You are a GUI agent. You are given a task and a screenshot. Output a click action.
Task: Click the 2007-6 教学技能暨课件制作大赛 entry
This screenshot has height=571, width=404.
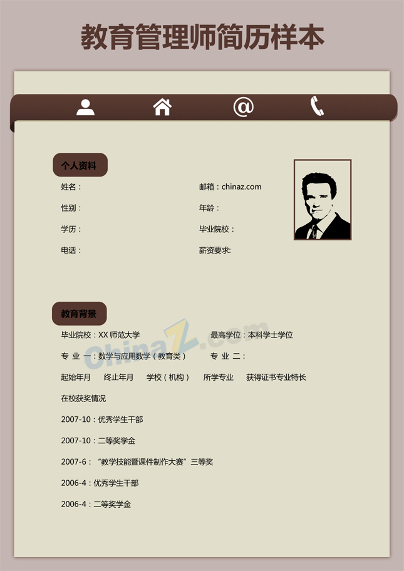137,462
